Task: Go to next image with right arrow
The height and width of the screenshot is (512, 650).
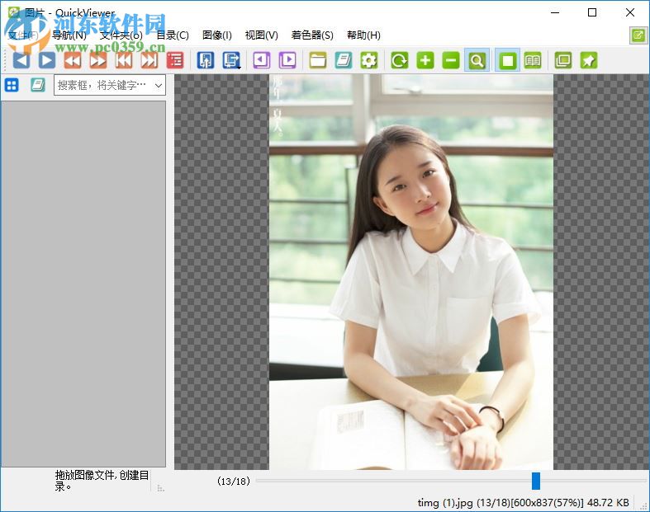Action: pyautogui.click(x=47, y=61)
